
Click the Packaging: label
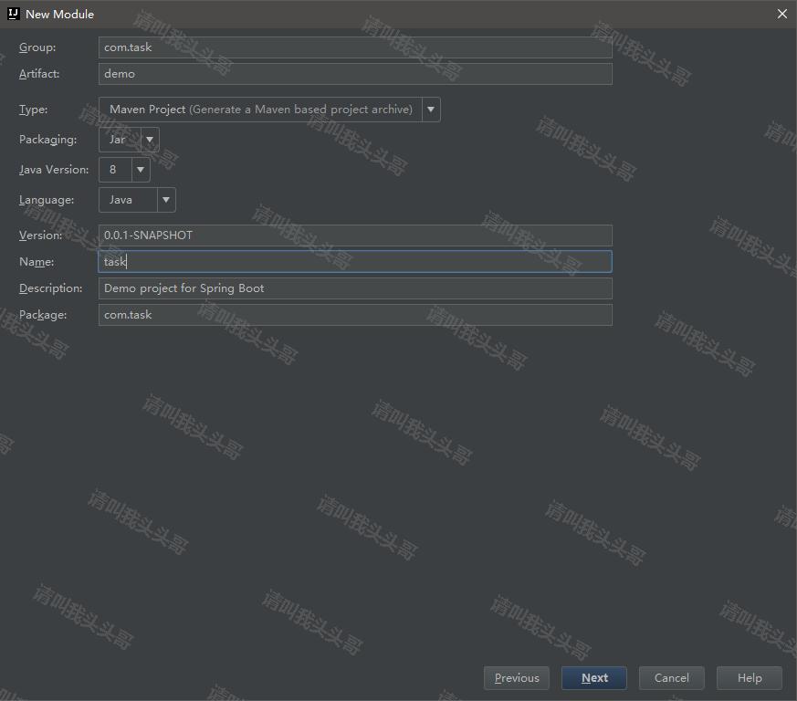coord(47,140)
